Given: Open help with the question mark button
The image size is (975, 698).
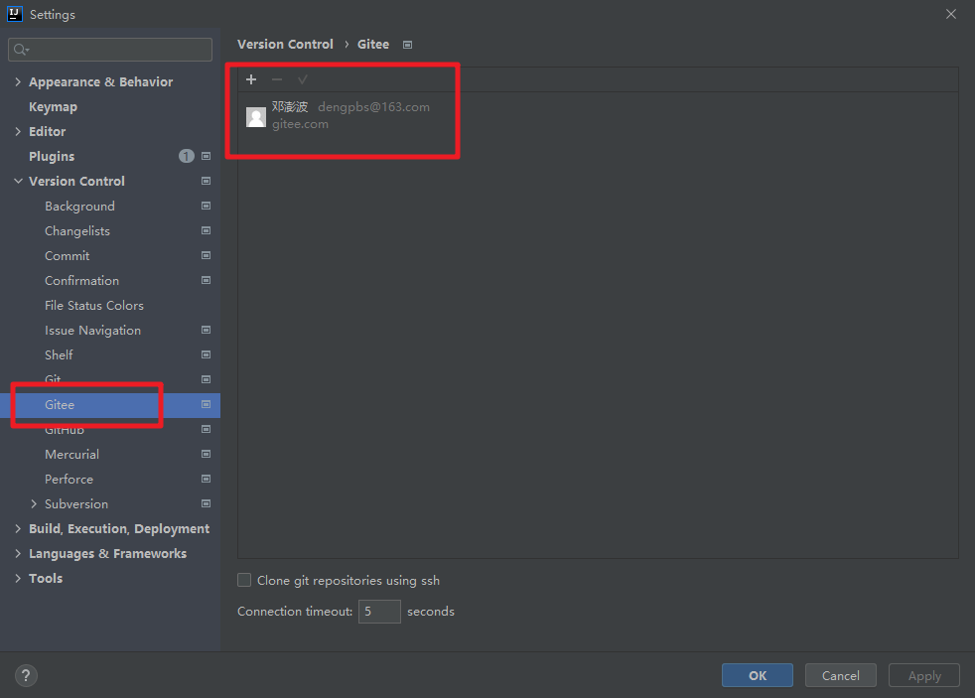Looking at the screenshot, I should (26, 675).
